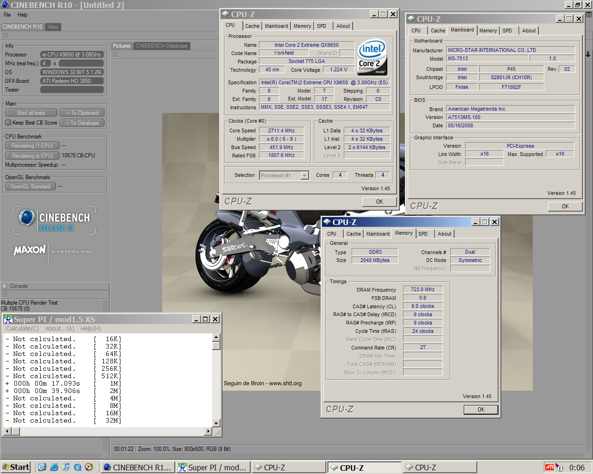Switch to the CINEBENCH Database tab
This screenshot has height=474, width=593.
pyautogui.click(x=162, y=46)
